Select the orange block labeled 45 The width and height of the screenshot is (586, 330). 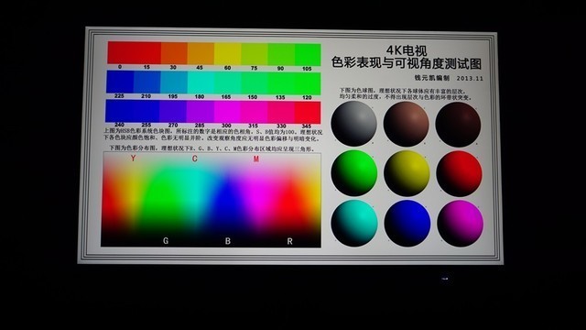click(x=201, y=53)
